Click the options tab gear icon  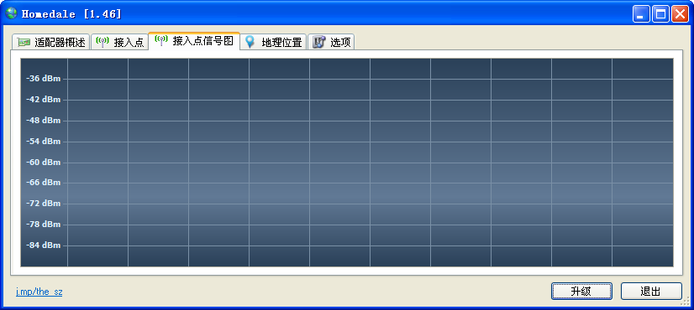coord(318,42)
